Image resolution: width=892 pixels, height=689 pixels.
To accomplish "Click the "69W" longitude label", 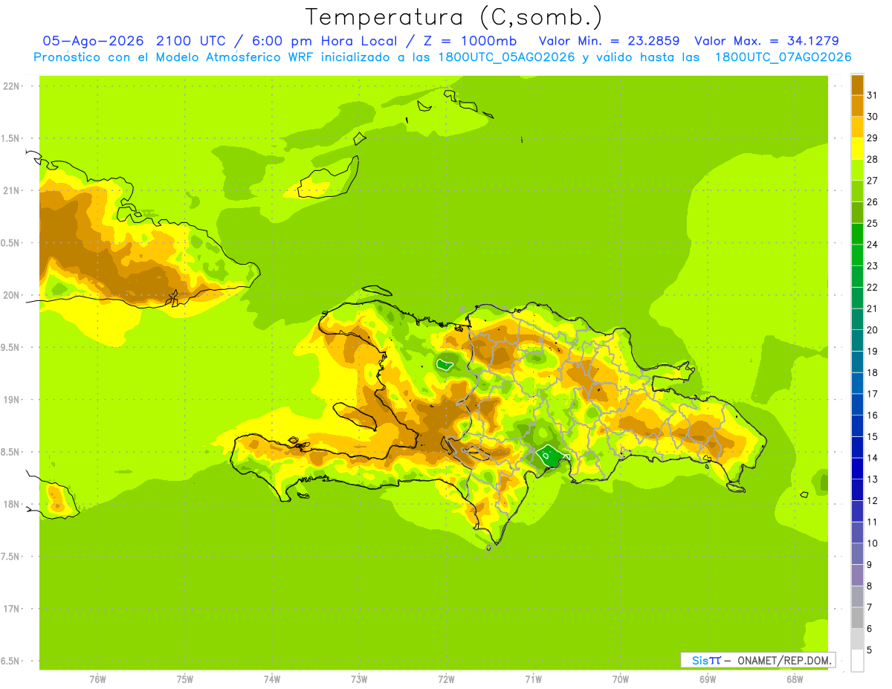I will click(x=708, y=680).
